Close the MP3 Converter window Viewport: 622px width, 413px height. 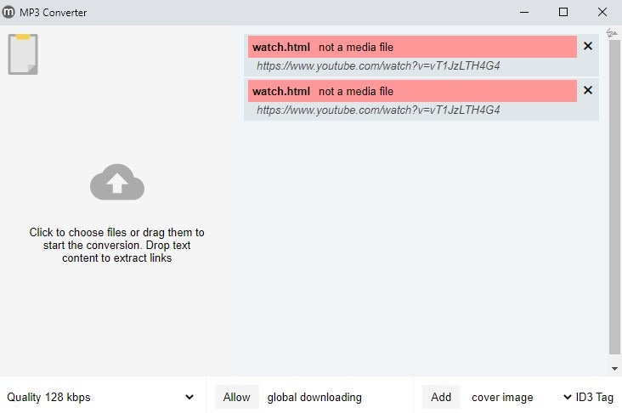[x=602, y=12]
